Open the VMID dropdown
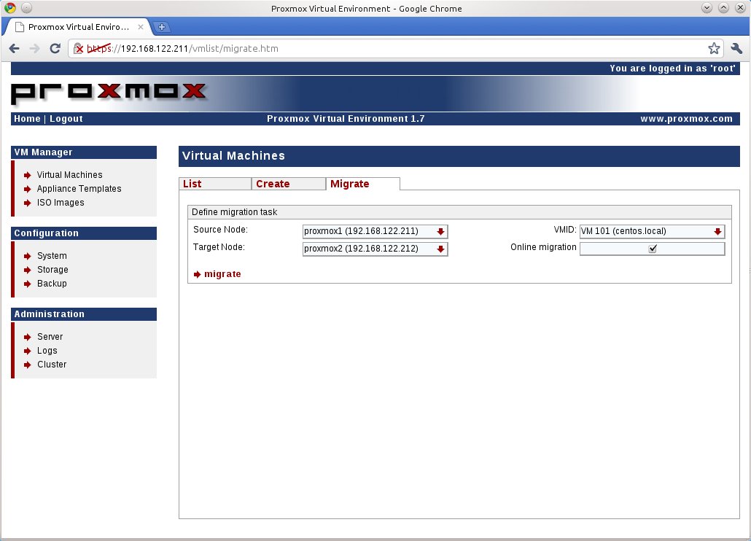Viewport: 751px width, 541px height. (x=652, y=231)
